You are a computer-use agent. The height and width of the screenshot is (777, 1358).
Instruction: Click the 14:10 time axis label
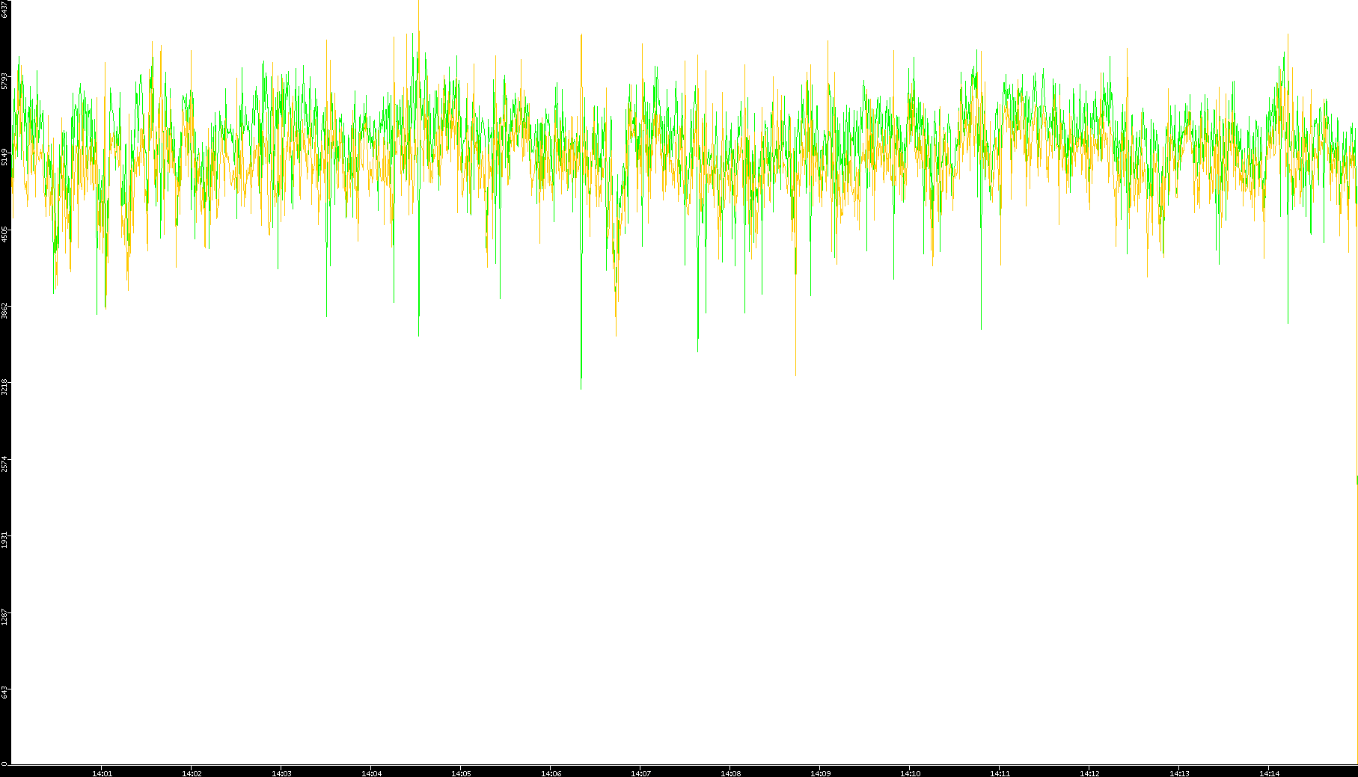point(910,773)
